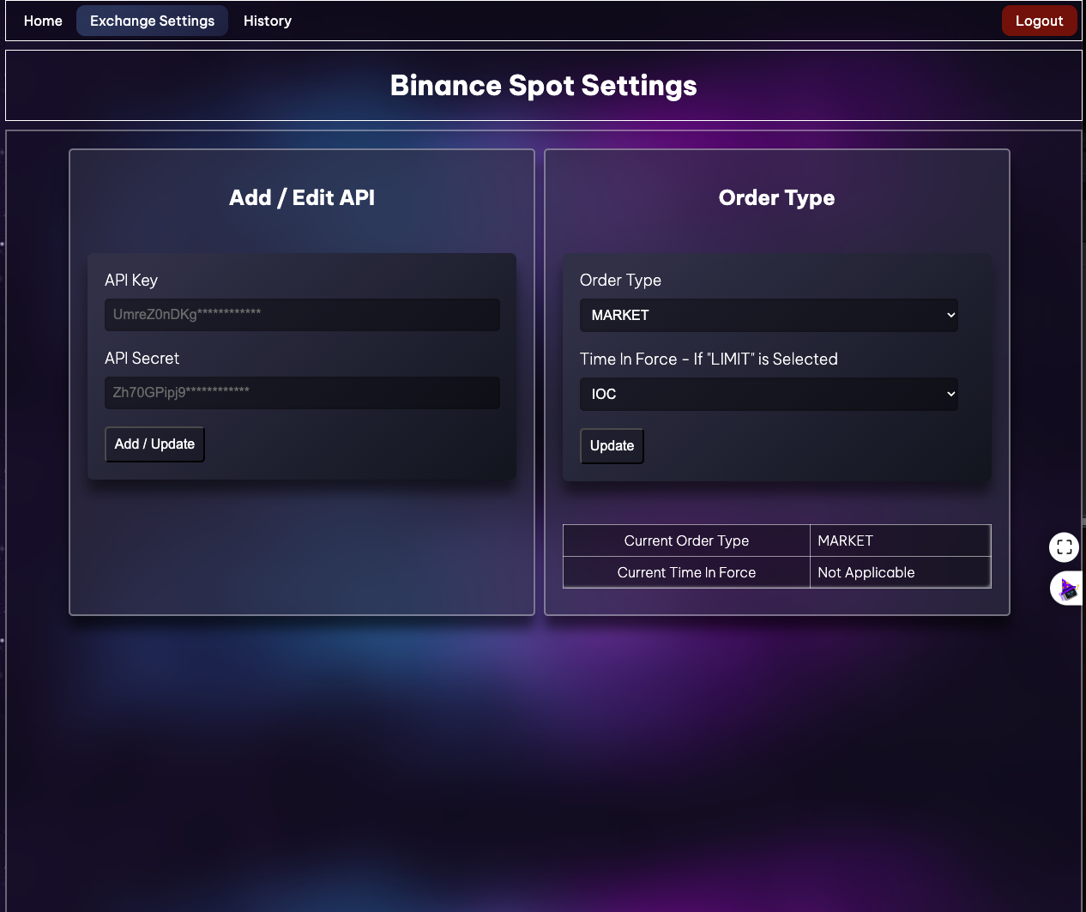Viewport: 1086px width, 912px height.
Task: Open the Order Type dropdown showing MARKET
Action: point(769,315)
